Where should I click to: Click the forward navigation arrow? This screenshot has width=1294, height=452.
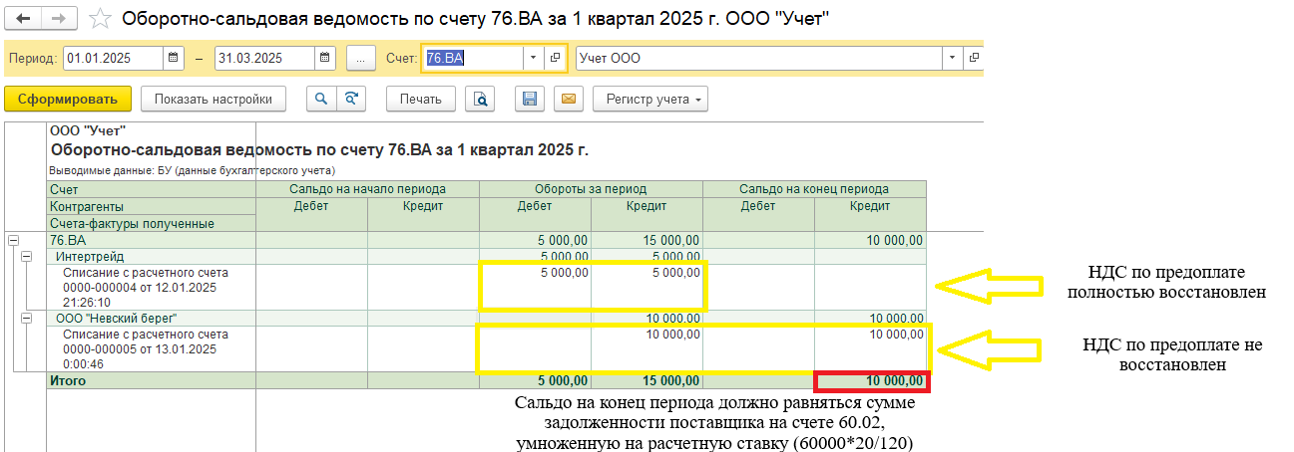click(x=58, y=19)
